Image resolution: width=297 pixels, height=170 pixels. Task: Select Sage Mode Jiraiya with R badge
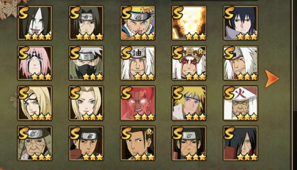coord(189,63)
